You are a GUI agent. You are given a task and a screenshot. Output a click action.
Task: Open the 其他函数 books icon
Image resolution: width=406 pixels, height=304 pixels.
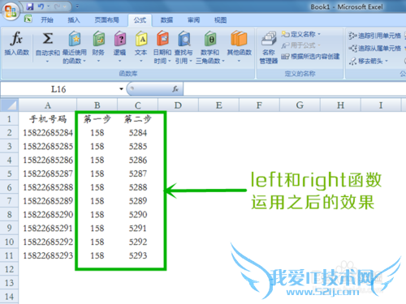pyautogui.click(x=239, y=38)
